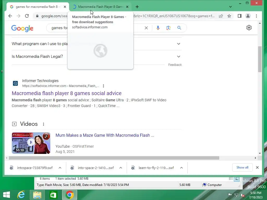The width and height of the screenshot is (267, 200).
Task: Click the scroll down arrow on vertical scrollbar
Action: (x=260, y=153)
